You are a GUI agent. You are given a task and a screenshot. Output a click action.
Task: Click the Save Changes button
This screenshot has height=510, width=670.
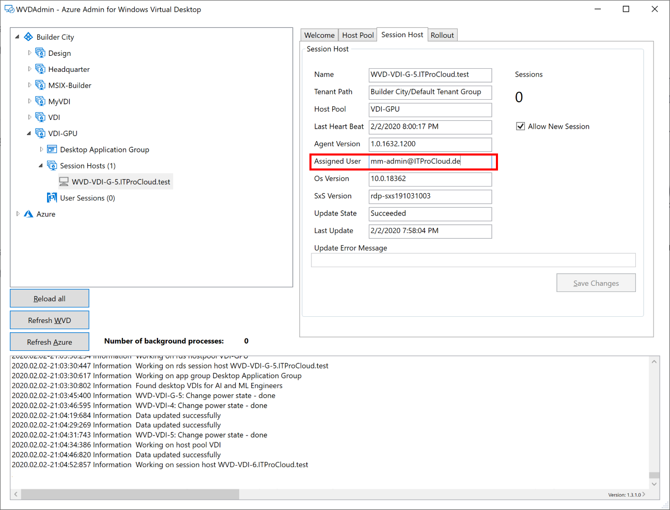(596, 283)
